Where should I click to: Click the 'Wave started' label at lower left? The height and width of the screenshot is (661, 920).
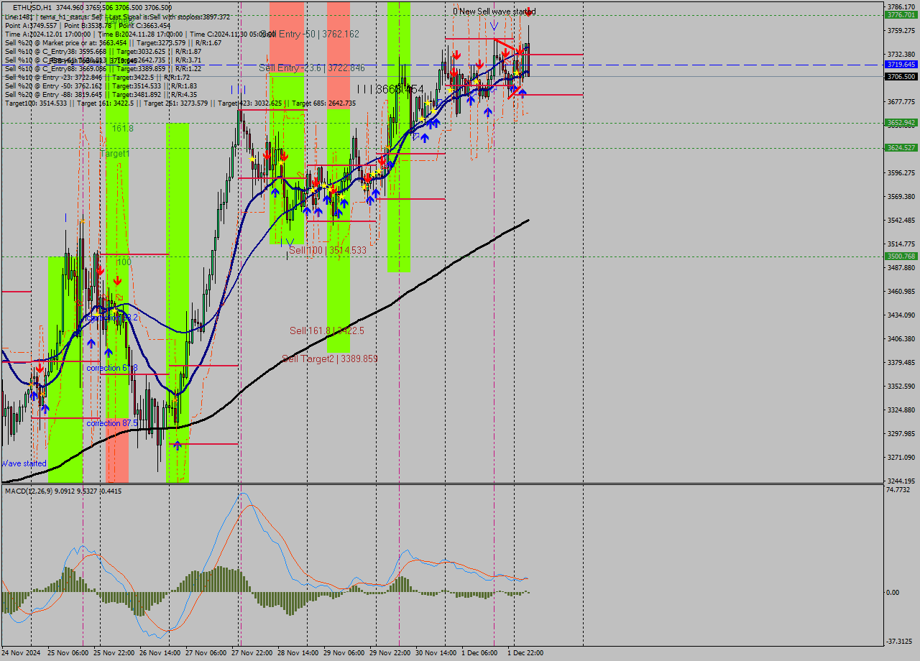tap(24, 463)
